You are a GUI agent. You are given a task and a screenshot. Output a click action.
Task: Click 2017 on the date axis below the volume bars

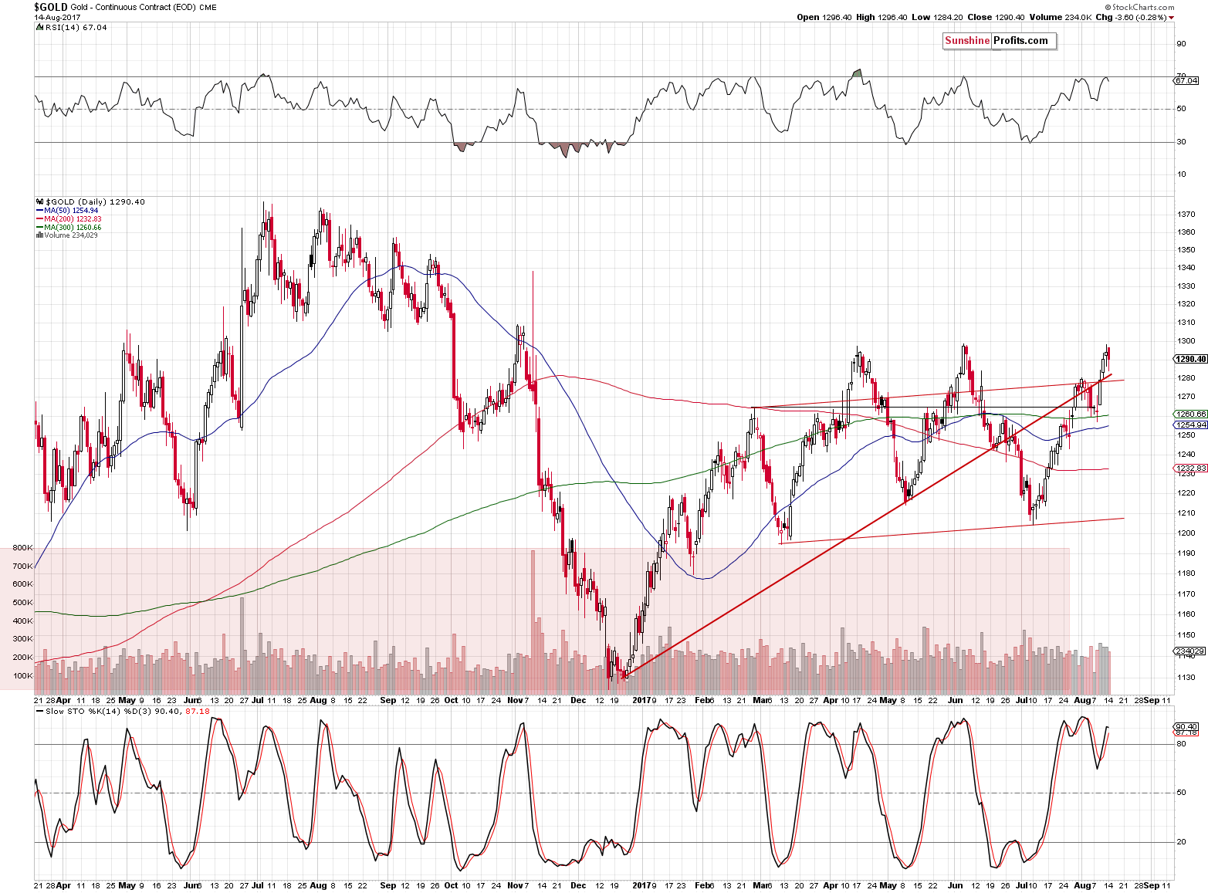coord(641,700)
